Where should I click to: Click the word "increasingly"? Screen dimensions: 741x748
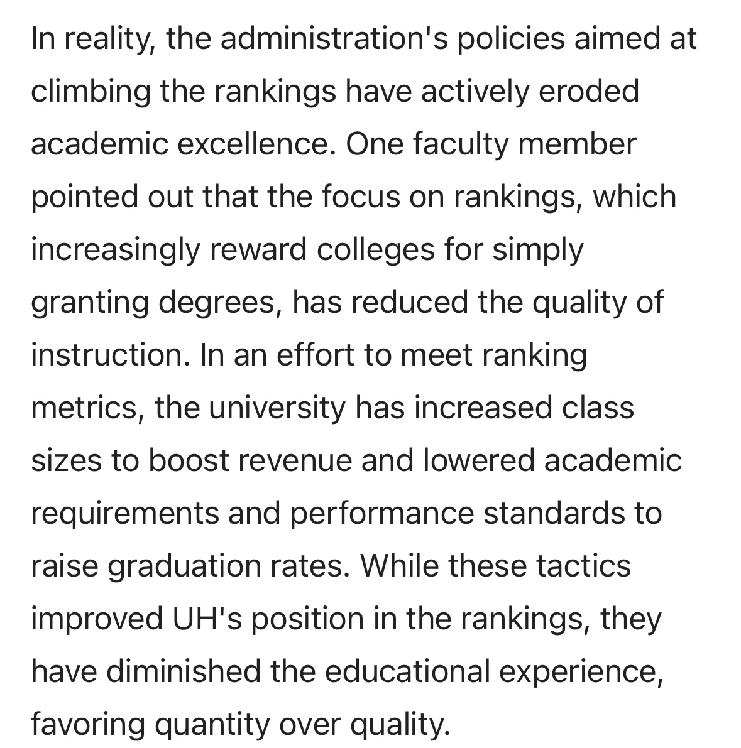click(115, 251)
